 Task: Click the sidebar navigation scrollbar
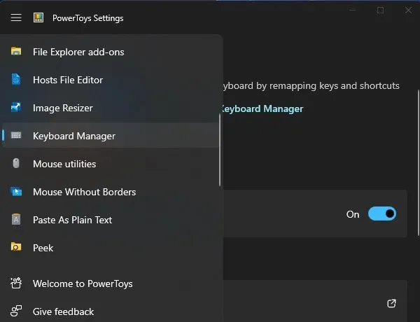[x=220, y=150]
